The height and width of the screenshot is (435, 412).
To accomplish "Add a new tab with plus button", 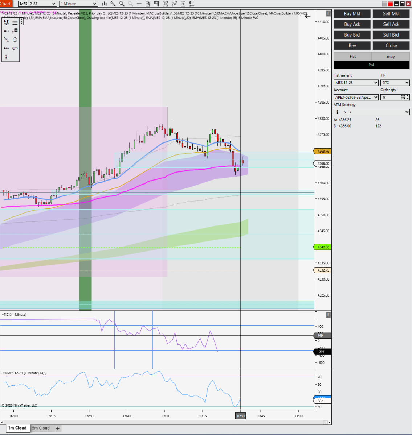I will (58, 428).
